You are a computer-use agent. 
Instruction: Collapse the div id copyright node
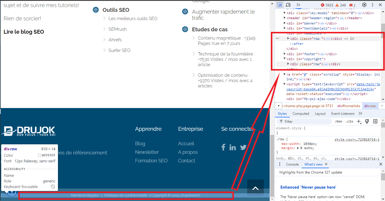[285, 59]
